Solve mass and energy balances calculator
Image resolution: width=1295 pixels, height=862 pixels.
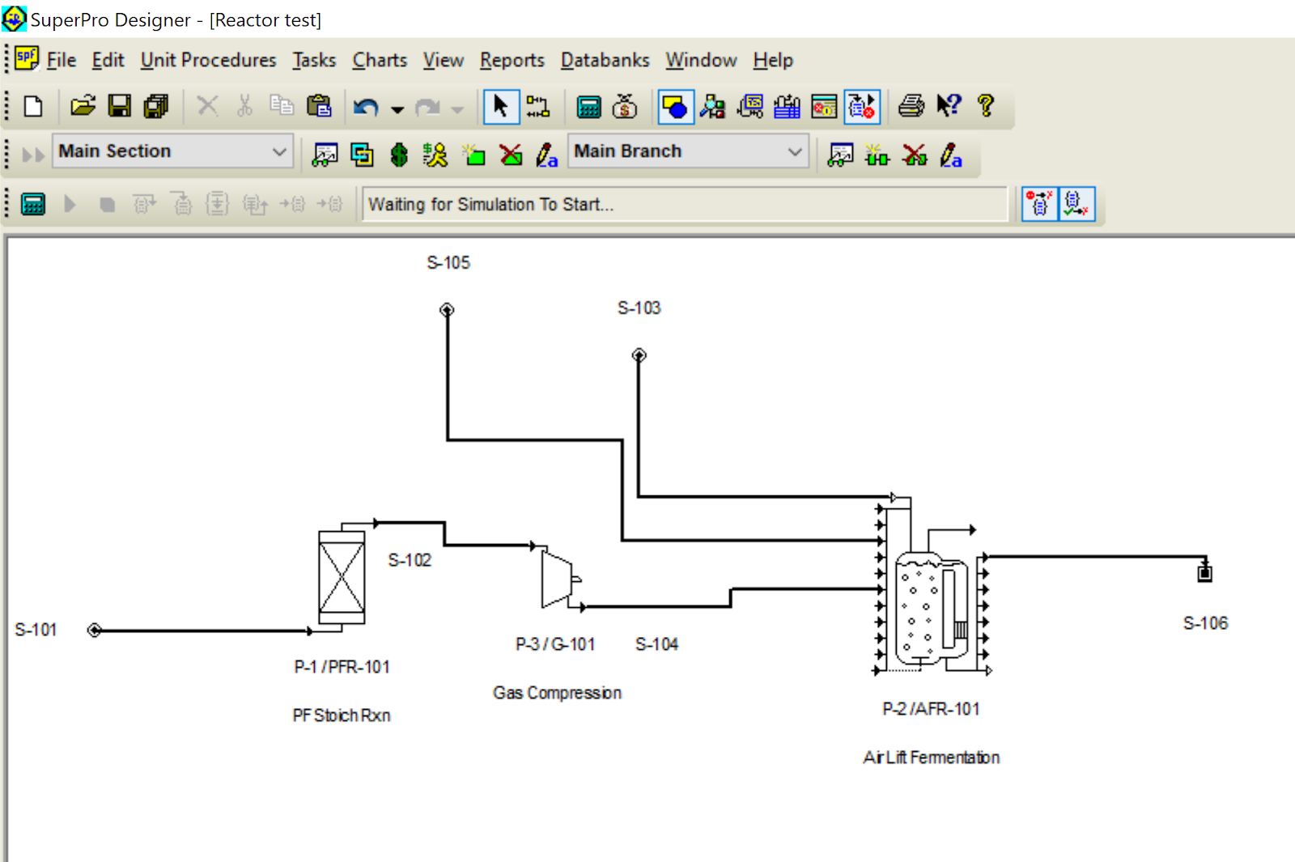point(588,106)
